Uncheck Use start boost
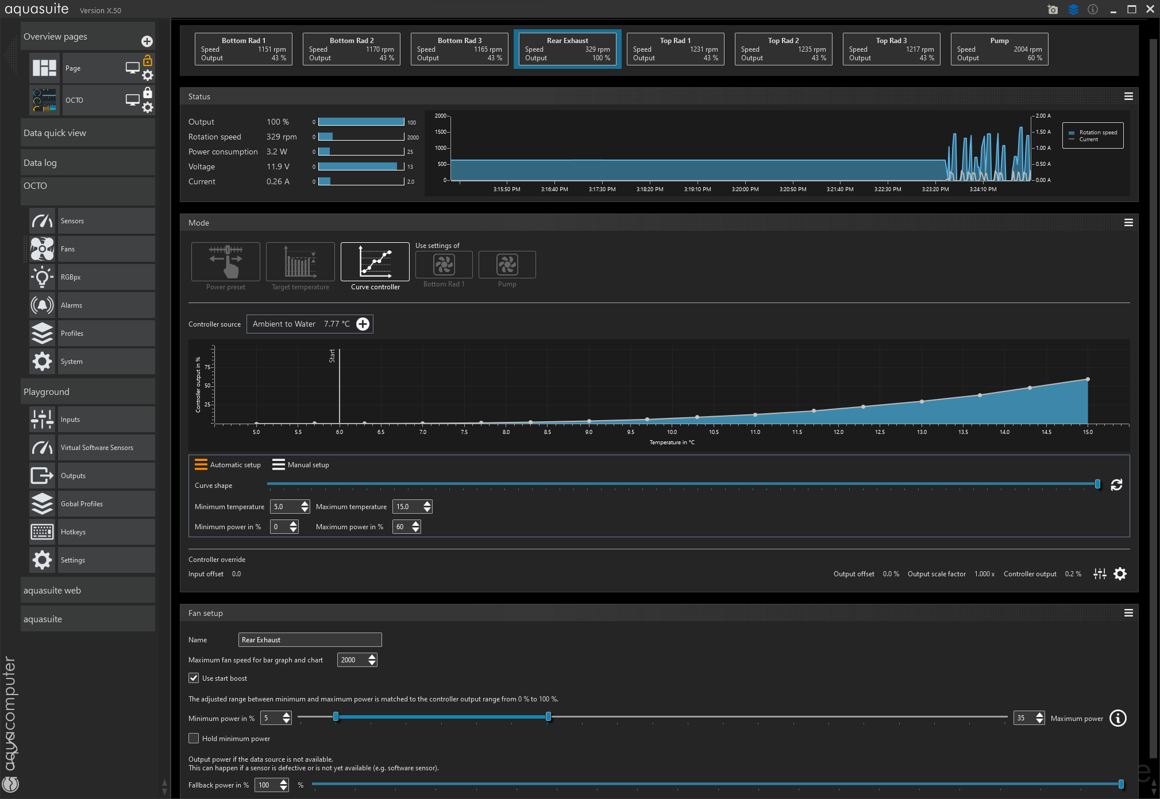Image resolution: width=1160 pixels, height=799 pixels. (194, 678)
